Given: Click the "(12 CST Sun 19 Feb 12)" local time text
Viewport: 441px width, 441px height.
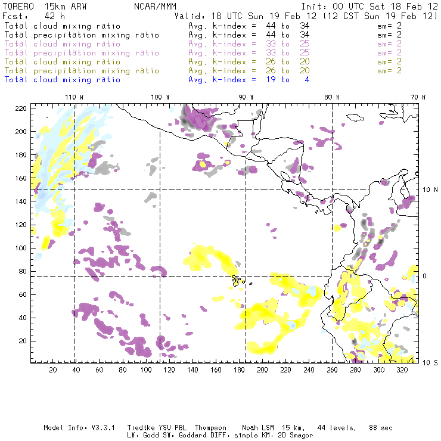Looking at the screenshot, I should pos(380,16).
